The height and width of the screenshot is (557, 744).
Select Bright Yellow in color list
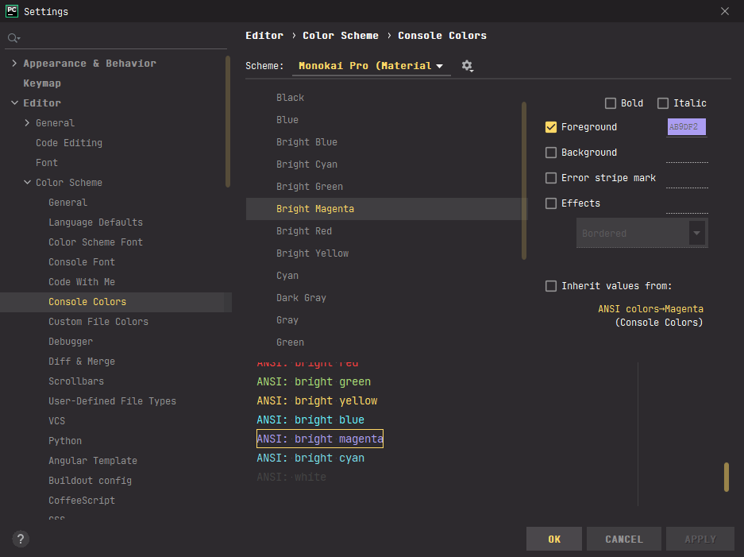pyautogui.click(x=312, y=253)
